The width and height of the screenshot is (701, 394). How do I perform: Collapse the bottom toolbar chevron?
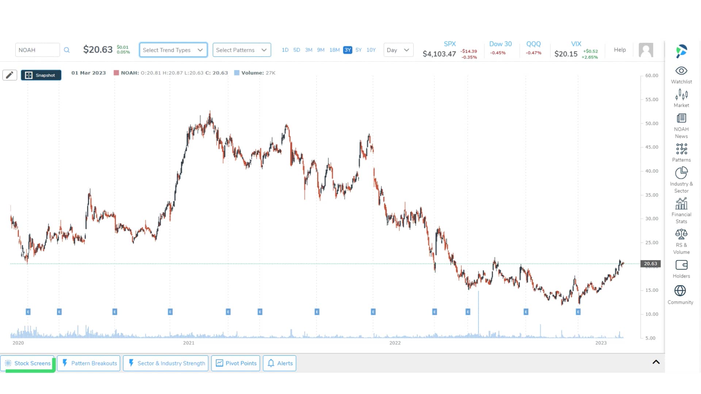(x=655, y=362)
